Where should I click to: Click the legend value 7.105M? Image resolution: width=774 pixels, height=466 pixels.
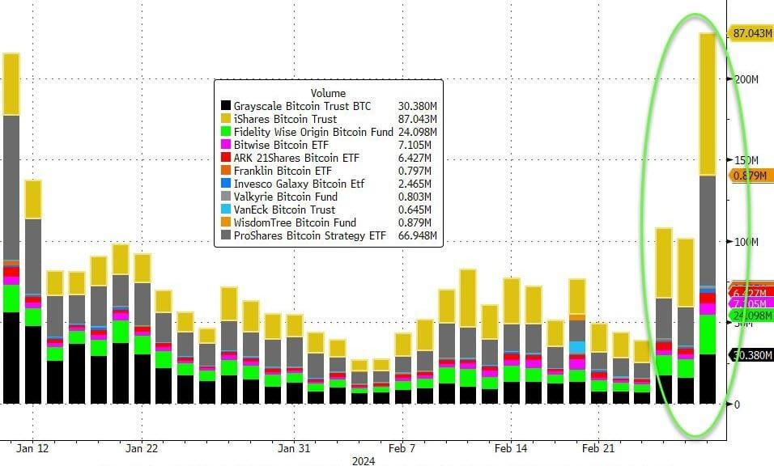click(415, 145)
